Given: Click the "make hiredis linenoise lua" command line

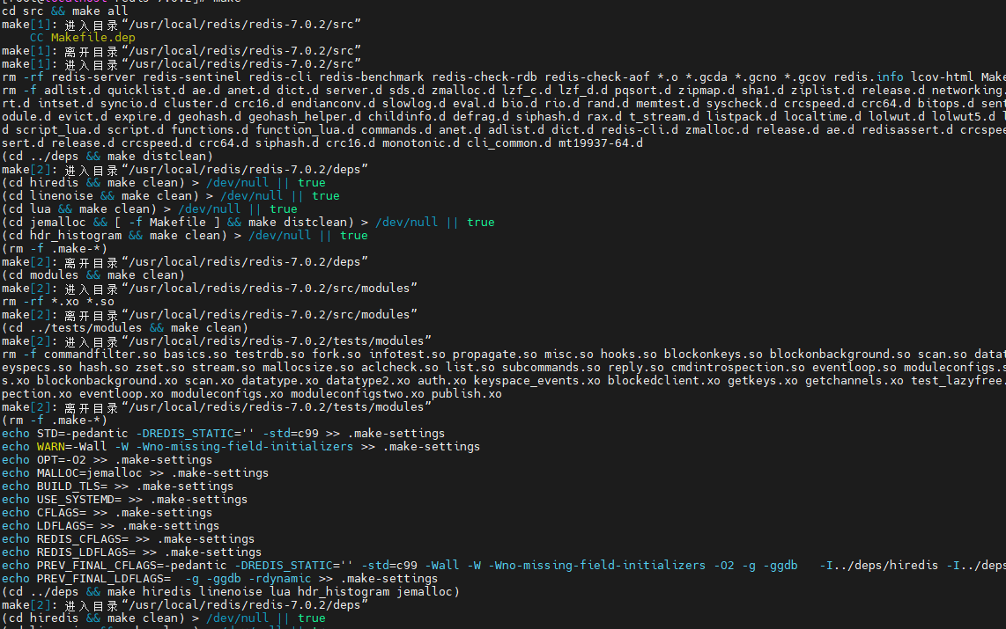Looking at the screenshot, I should point(230,591).
